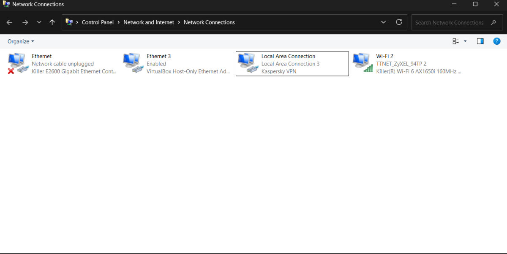Click the Network Connections title bar icon
Screen dimensions: 507x254
click(6, 4)
